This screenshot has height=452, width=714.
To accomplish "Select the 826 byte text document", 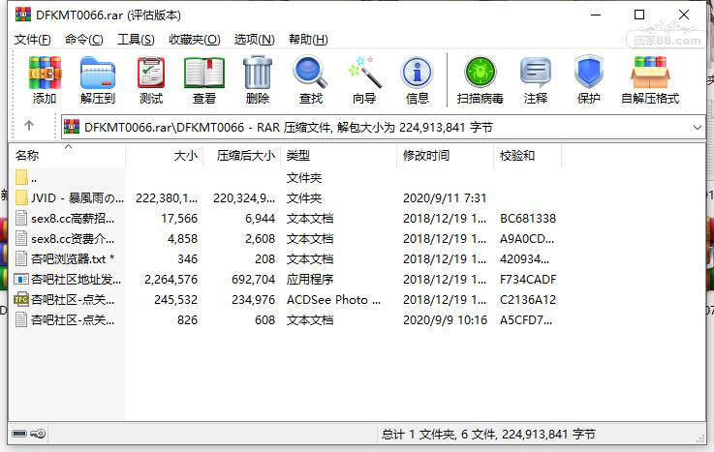I will click(286, 319).
